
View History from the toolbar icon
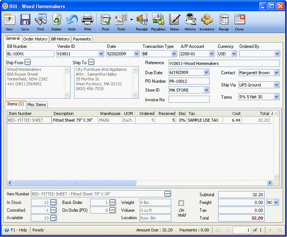coord(190,22)
